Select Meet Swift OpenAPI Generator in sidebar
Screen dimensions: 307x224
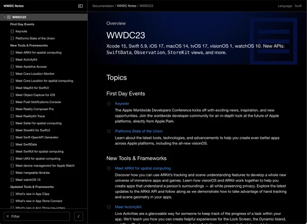click(x=37, y=137)
